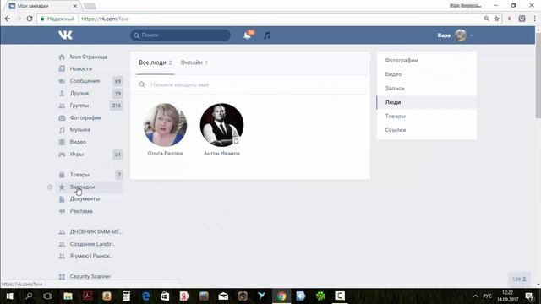The width and height of the screenshot is (541, 304).
Task: Open the profile dropdown arrow next to Вера
Action: pyautogui.click(x=472, y=35)
